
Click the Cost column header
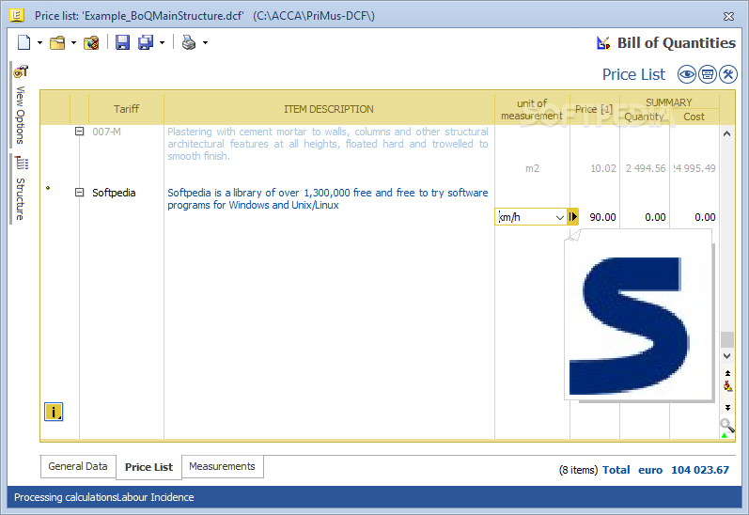click(694, 117)
